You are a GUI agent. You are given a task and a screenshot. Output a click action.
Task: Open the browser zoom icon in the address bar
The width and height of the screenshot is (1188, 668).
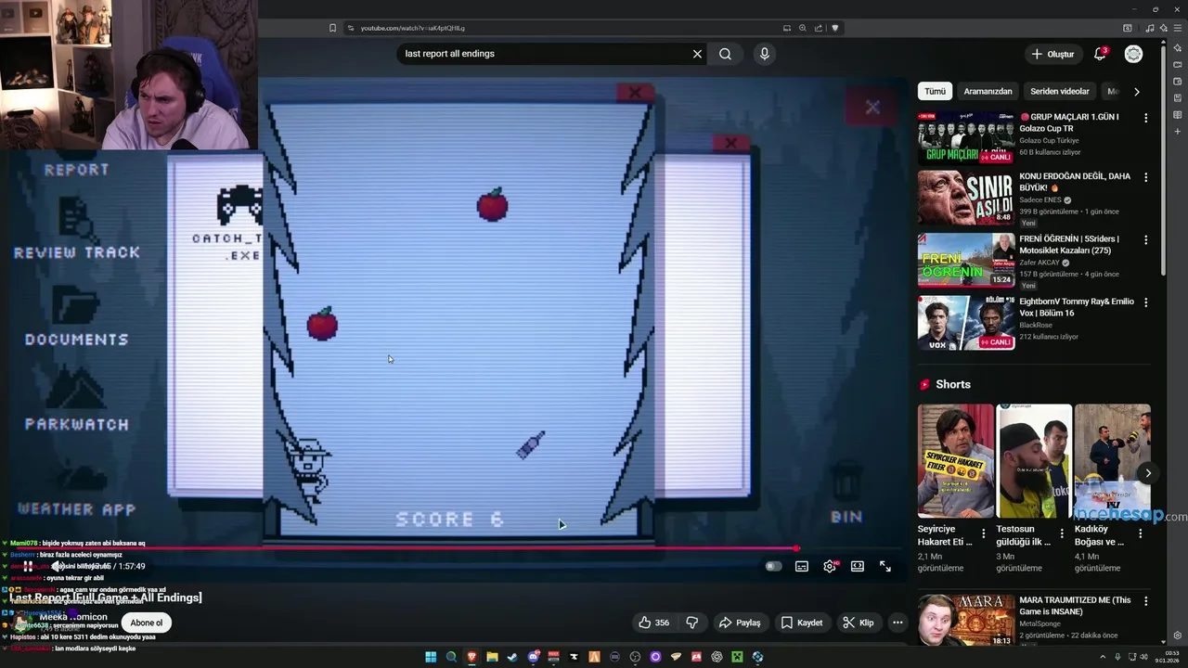[802, 28]
